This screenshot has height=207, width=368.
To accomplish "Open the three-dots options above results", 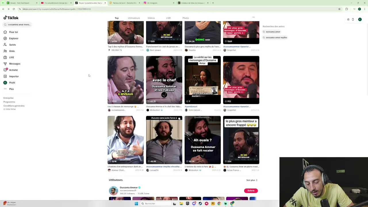I will (253, 17).
